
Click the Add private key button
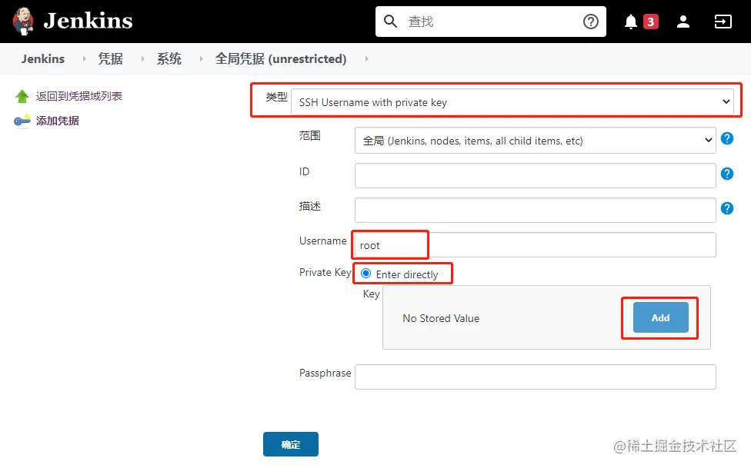660,317
